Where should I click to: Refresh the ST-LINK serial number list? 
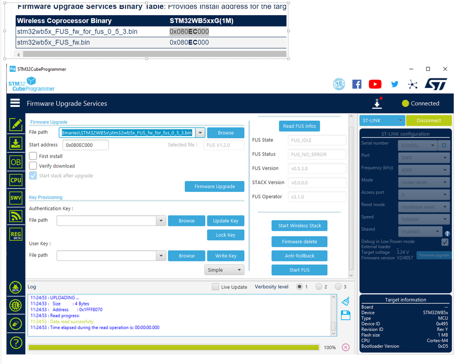pos(444,146)
